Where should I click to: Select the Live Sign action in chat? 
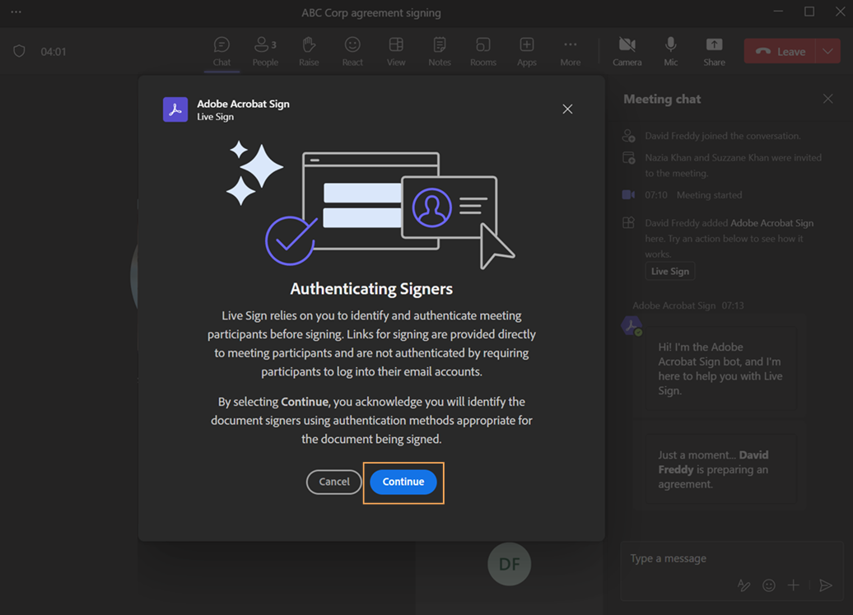pos(669,271)
